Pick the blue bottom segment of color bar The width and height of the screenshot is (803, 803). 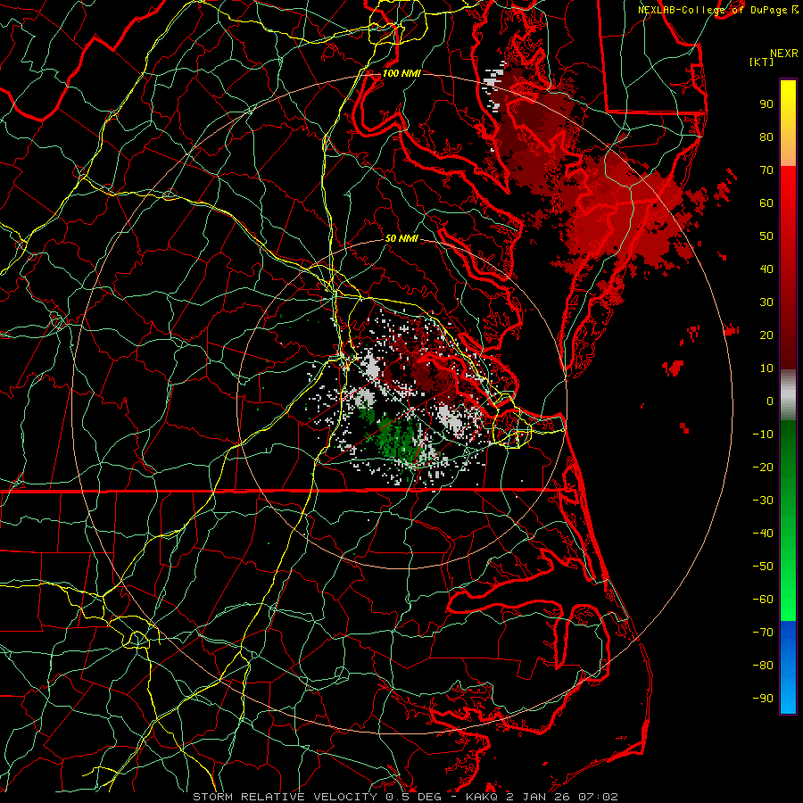[788, 667]
